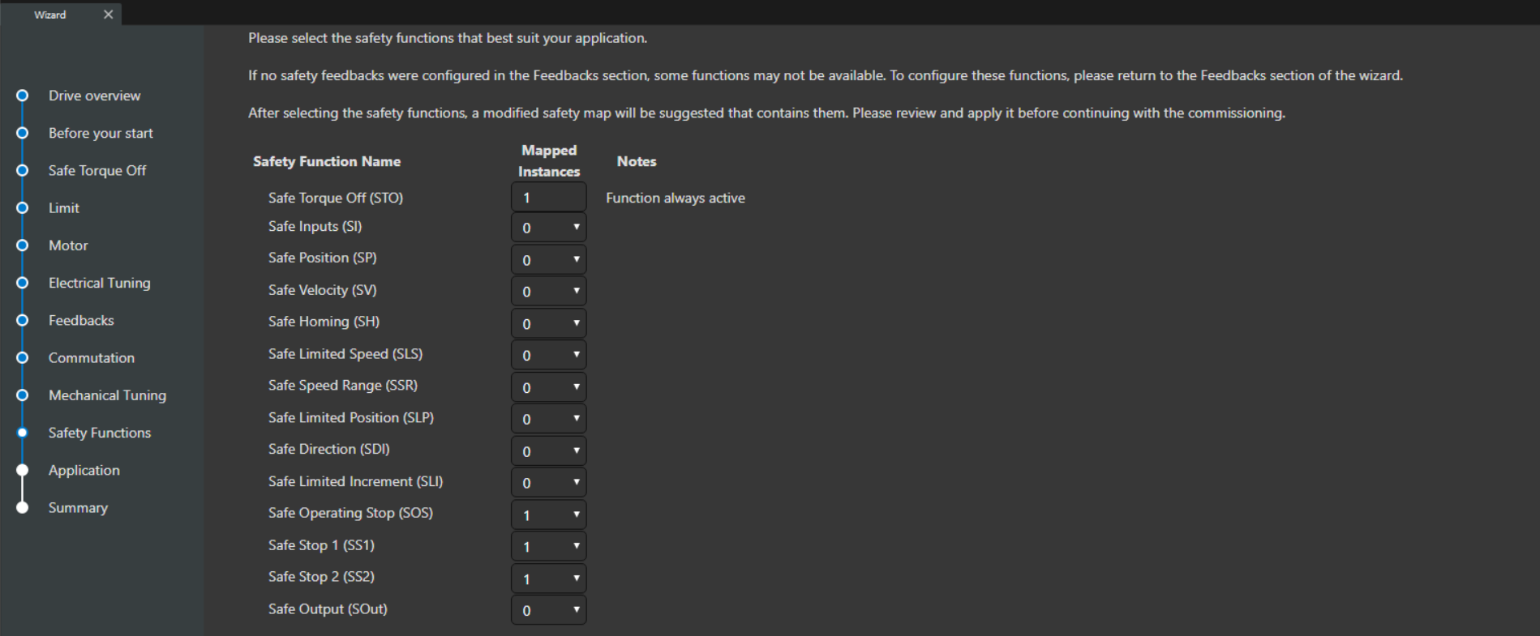Select the Wizard tab
Screen dimensions: 1540x636
(50, 15)
